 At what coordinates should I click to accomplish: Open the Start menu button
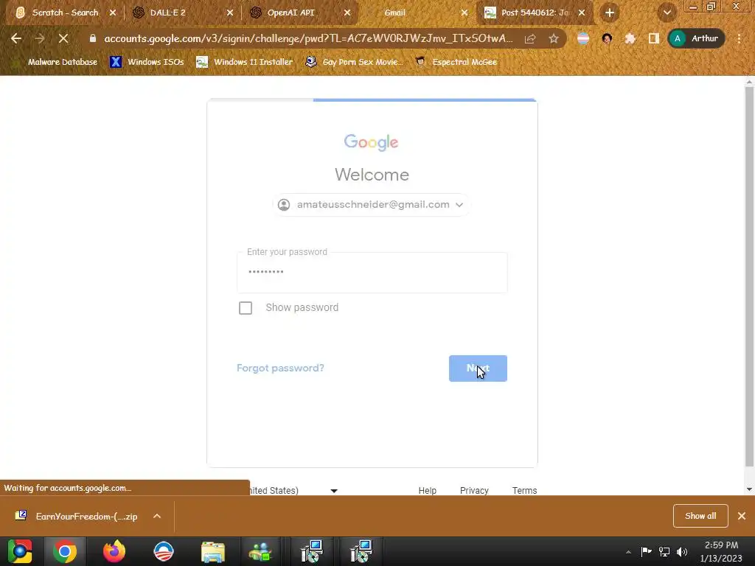click(20, 551)
